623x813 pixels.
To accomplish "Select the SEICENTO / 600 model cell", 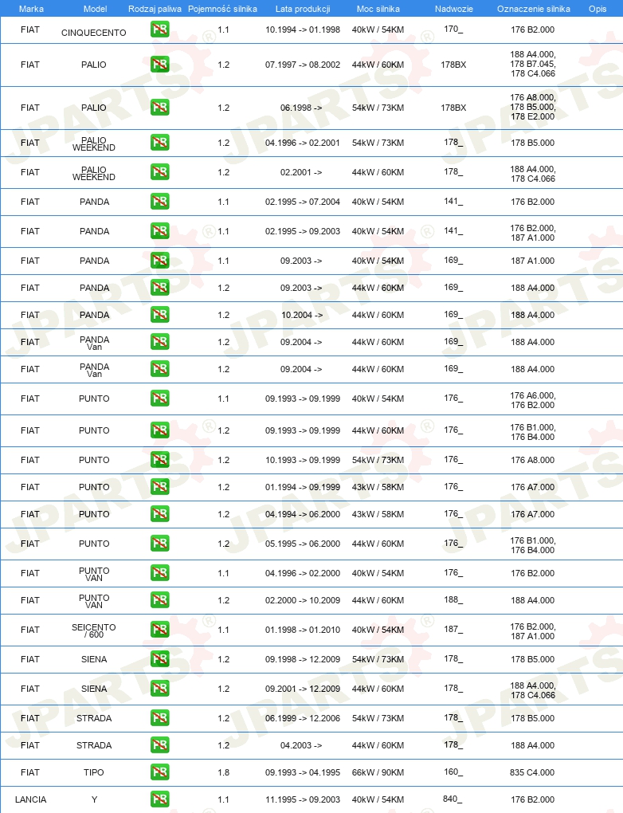I will tap(94, 630).
